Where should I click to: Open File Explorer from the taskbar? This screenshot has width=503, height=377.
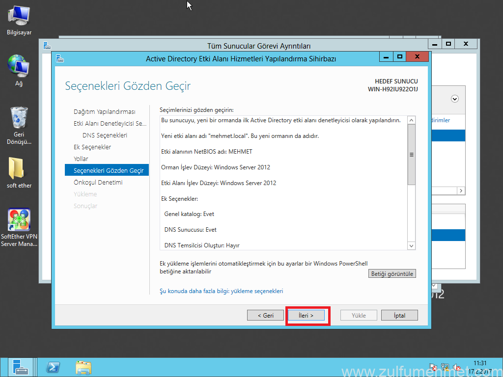tap(83, 367)
